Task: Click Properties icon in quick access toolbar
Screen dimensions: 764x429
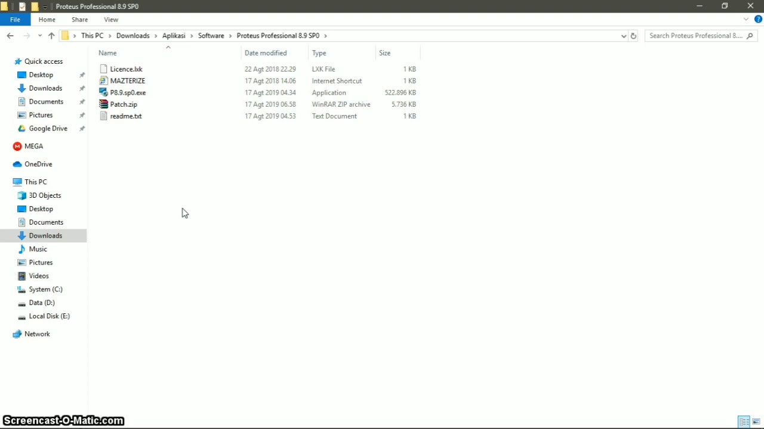Action: pyautogui.click(x=22, y=7)
